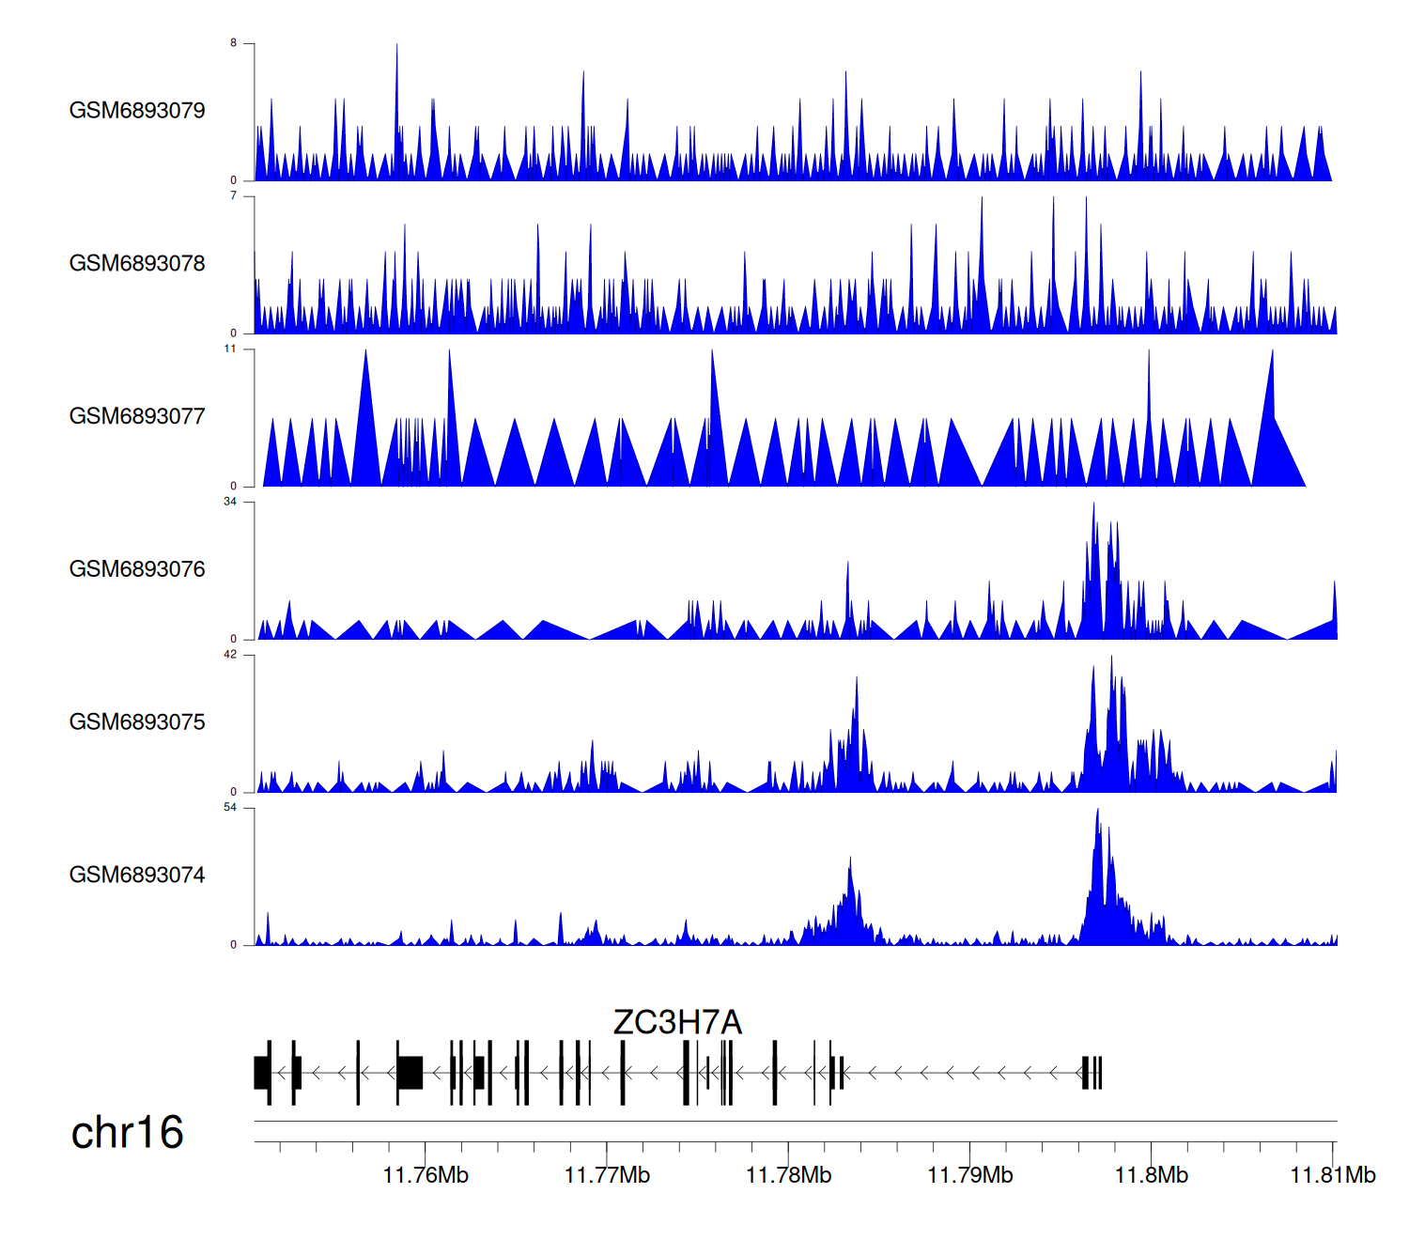
Task: Click the 11.78Mb axis label
Action: point(788,1175)
